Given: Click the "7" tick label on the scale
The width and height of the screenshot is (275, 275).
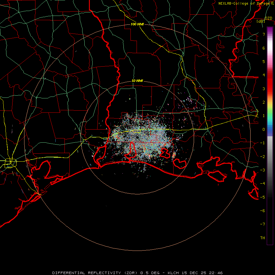Looking at the screenshot, I should tap(264, 34).
